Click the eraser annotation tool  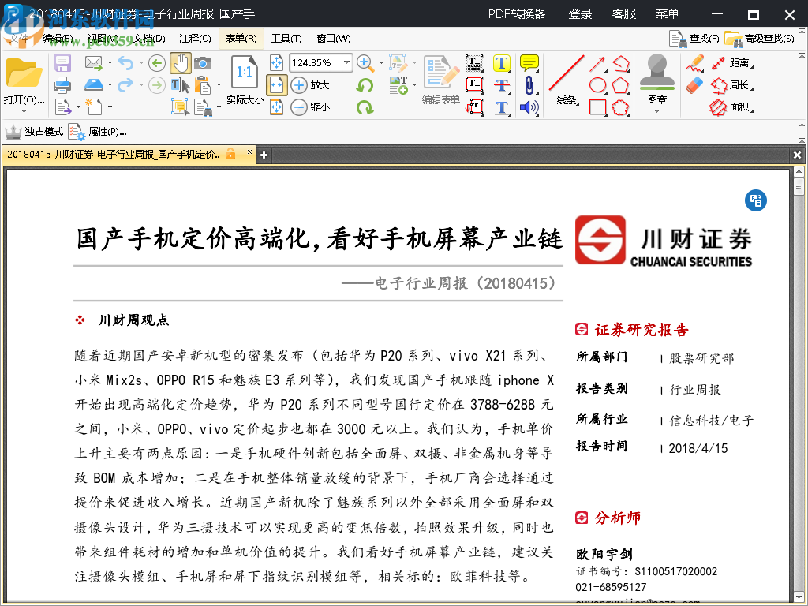695,84
